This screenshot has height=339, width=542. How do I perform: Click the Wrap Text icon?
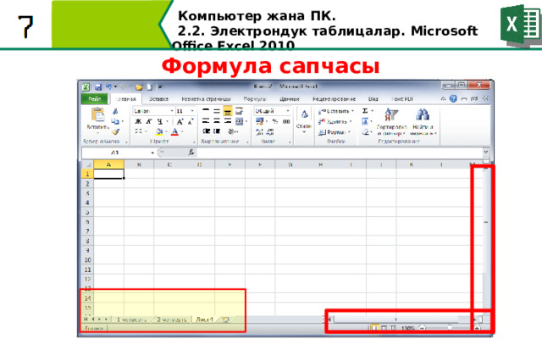pyautogui.click(x=239, y=111)
